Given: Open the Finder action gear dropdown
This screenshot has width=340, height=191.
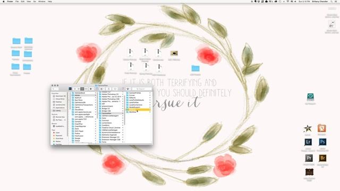Looking at the screenshot, I should [x=91, y=89].
